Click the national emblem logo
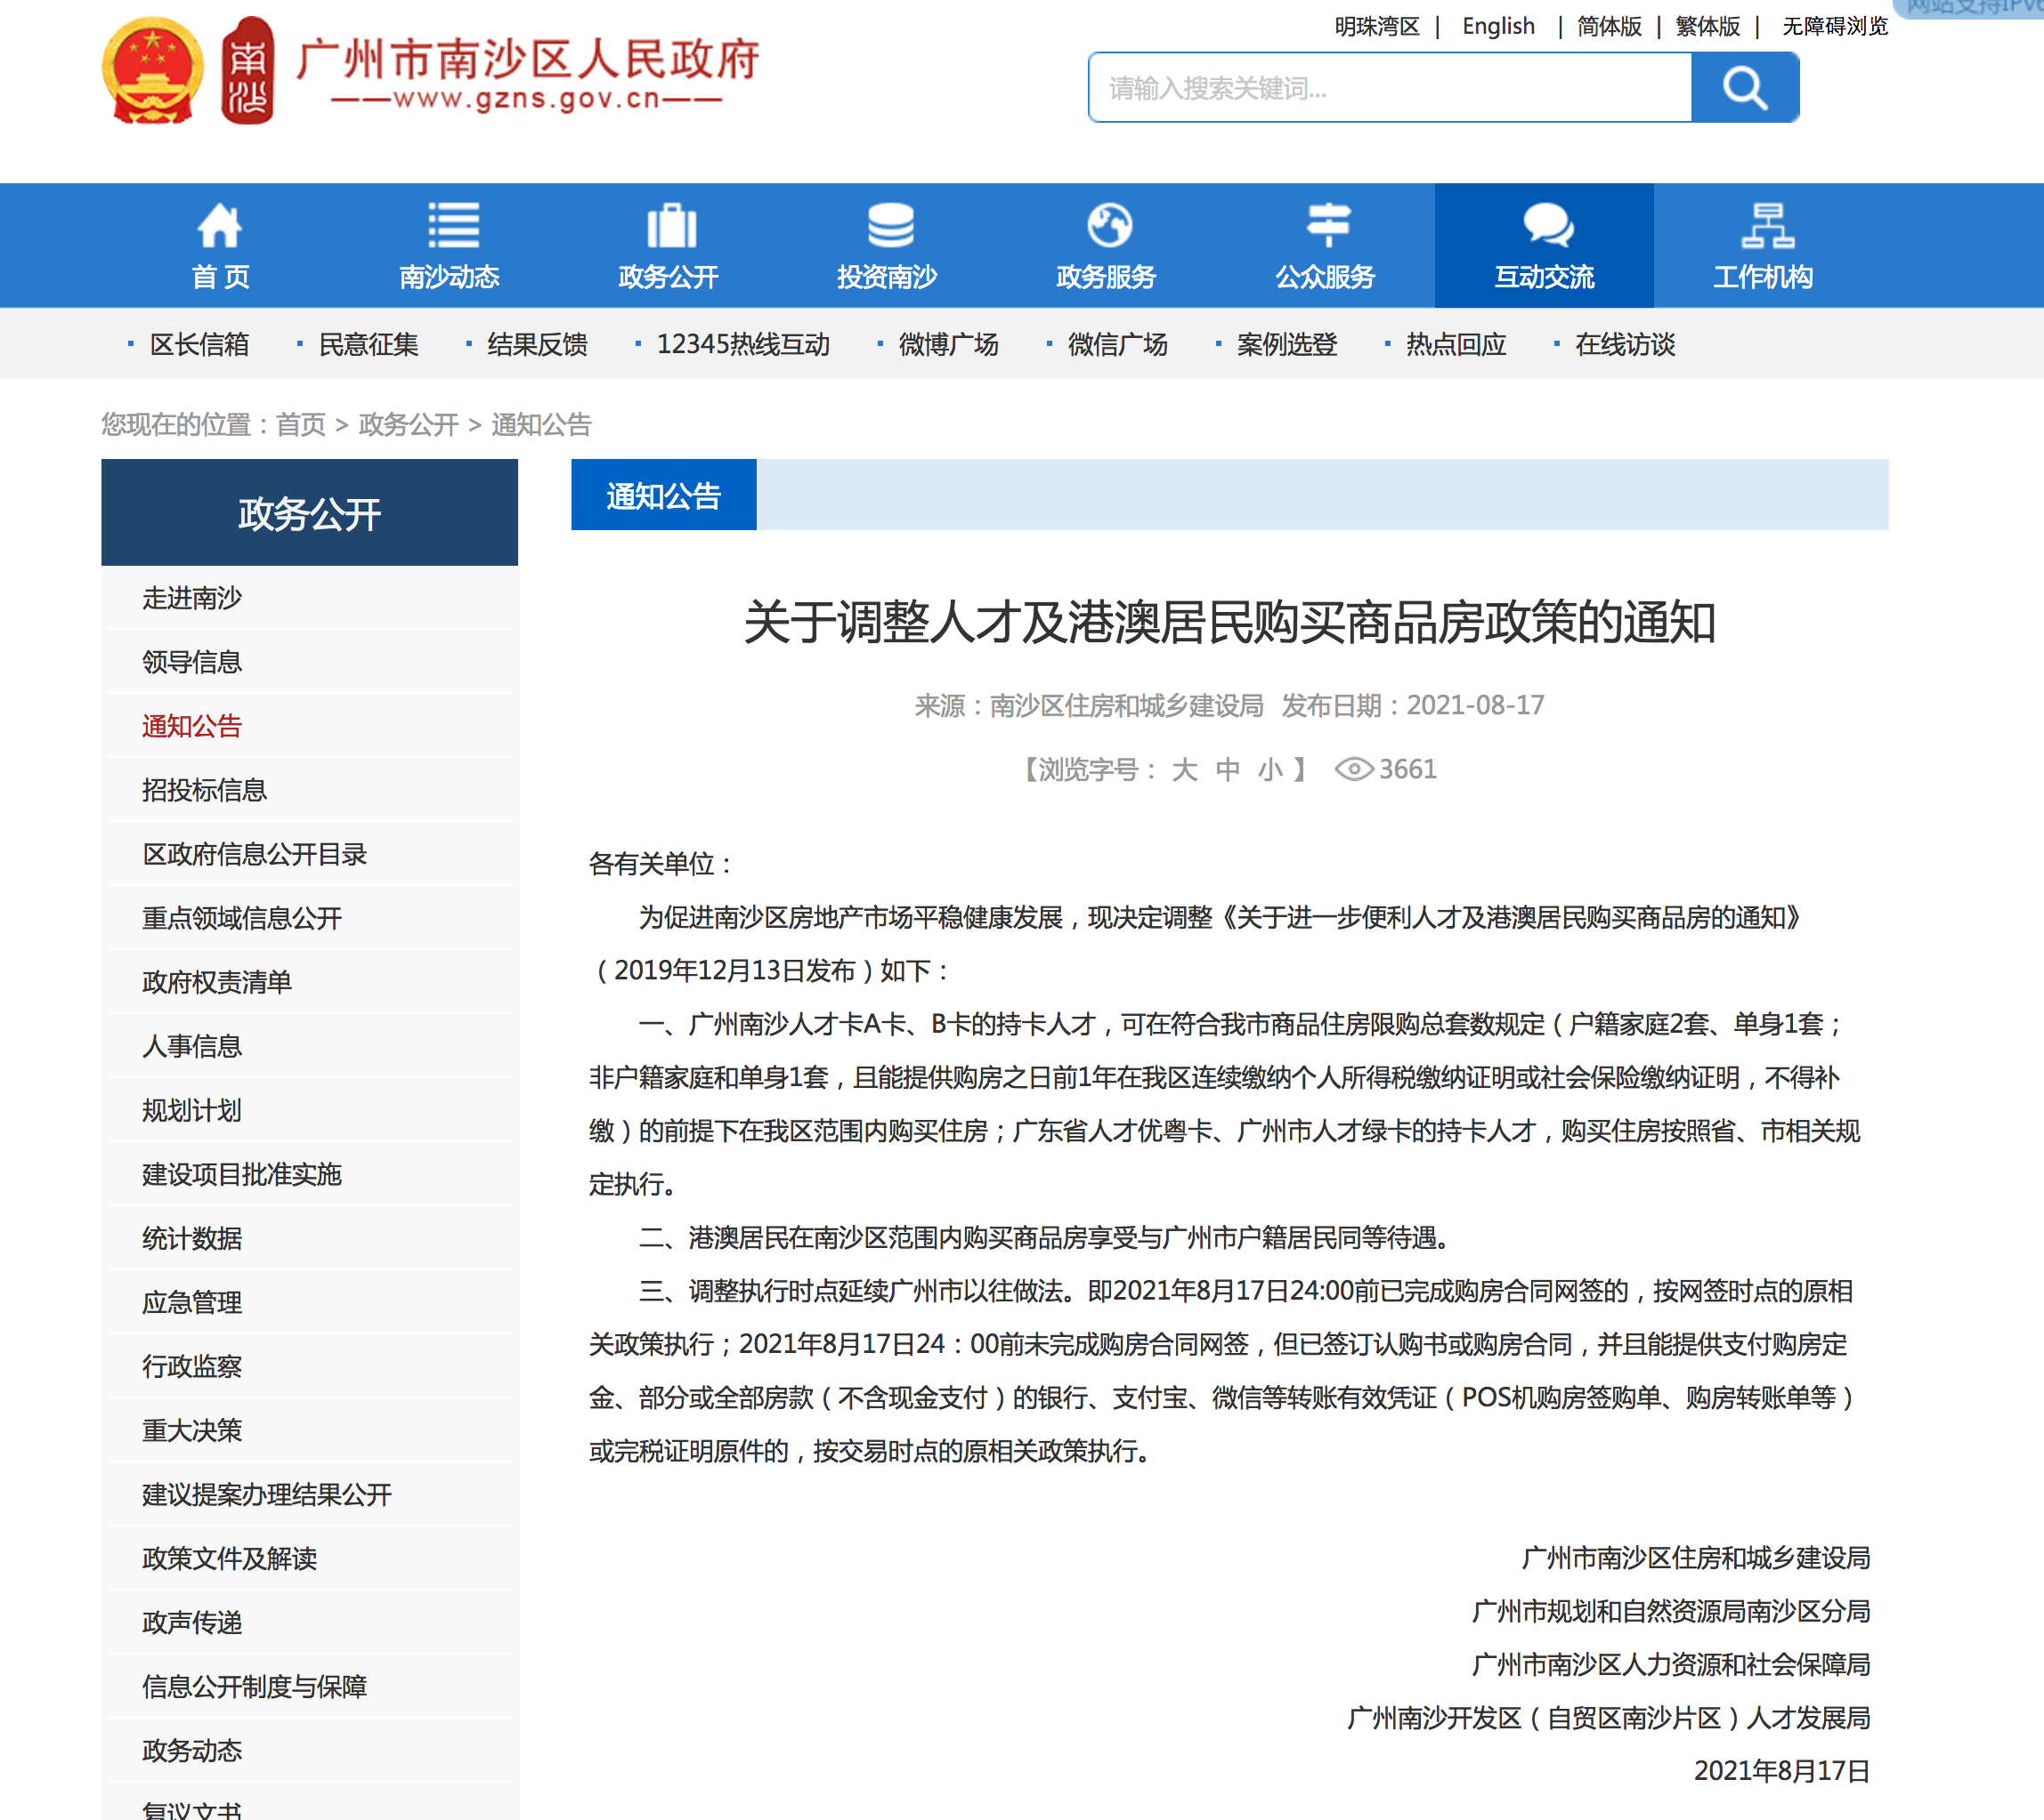 152,70
